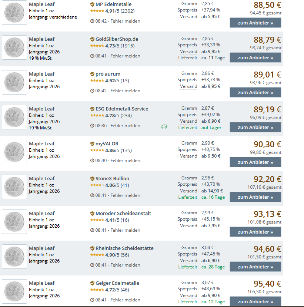The image size is (304, 307).
Task: Click the clock icon in pro aurum row
Action: click(92, 91)
